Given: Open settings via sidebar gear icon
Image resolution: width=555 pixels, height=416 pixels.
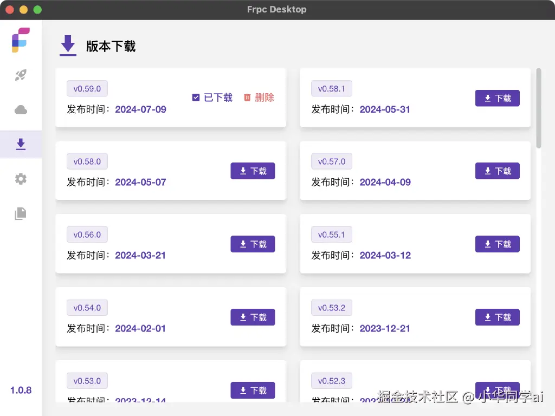Looking at the screenshot, I should pyautogui.click(x=21, y=179).
